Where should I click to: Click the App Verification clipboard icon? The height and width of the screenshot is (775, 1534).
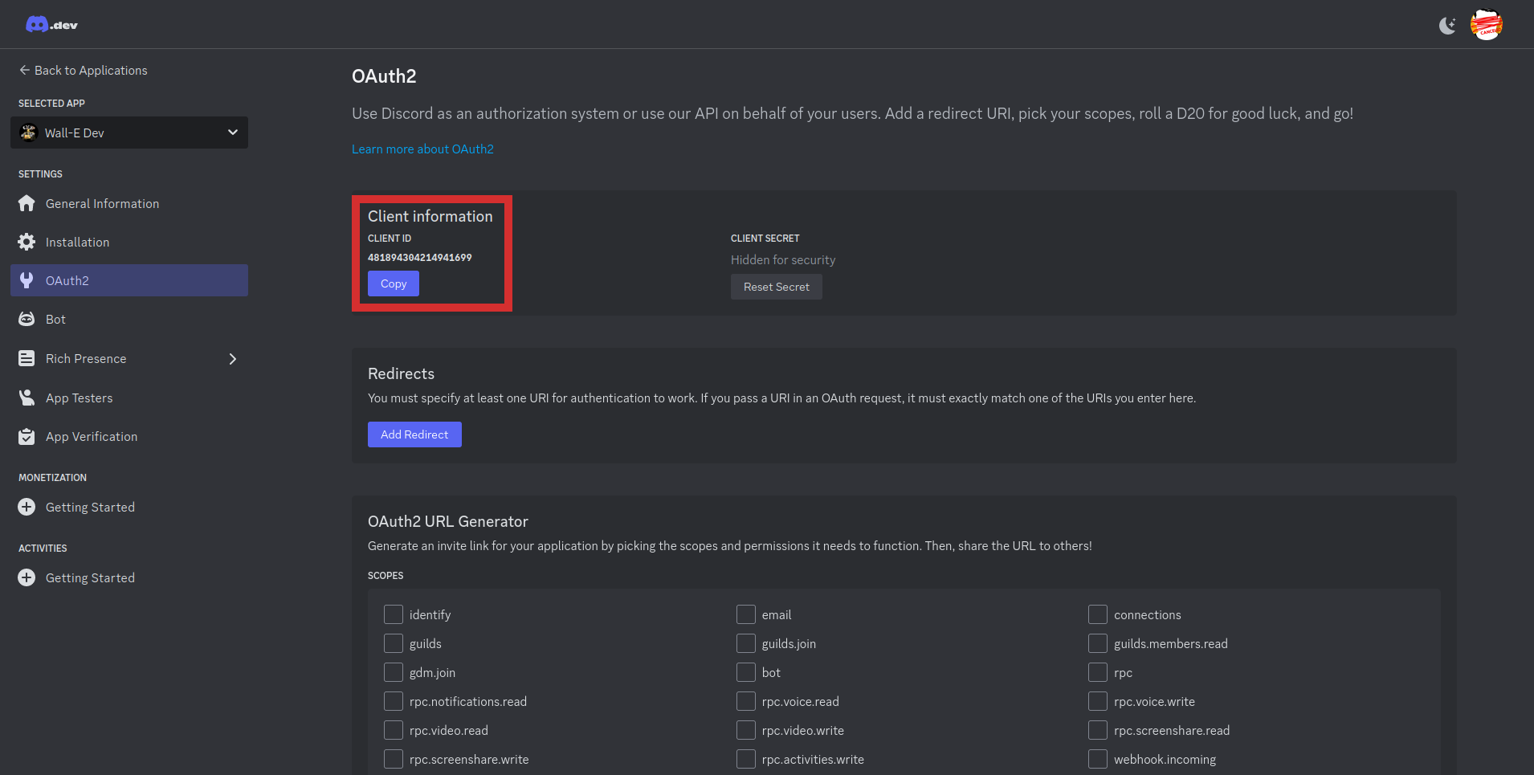pyautogui.click(x=27, y=436)
